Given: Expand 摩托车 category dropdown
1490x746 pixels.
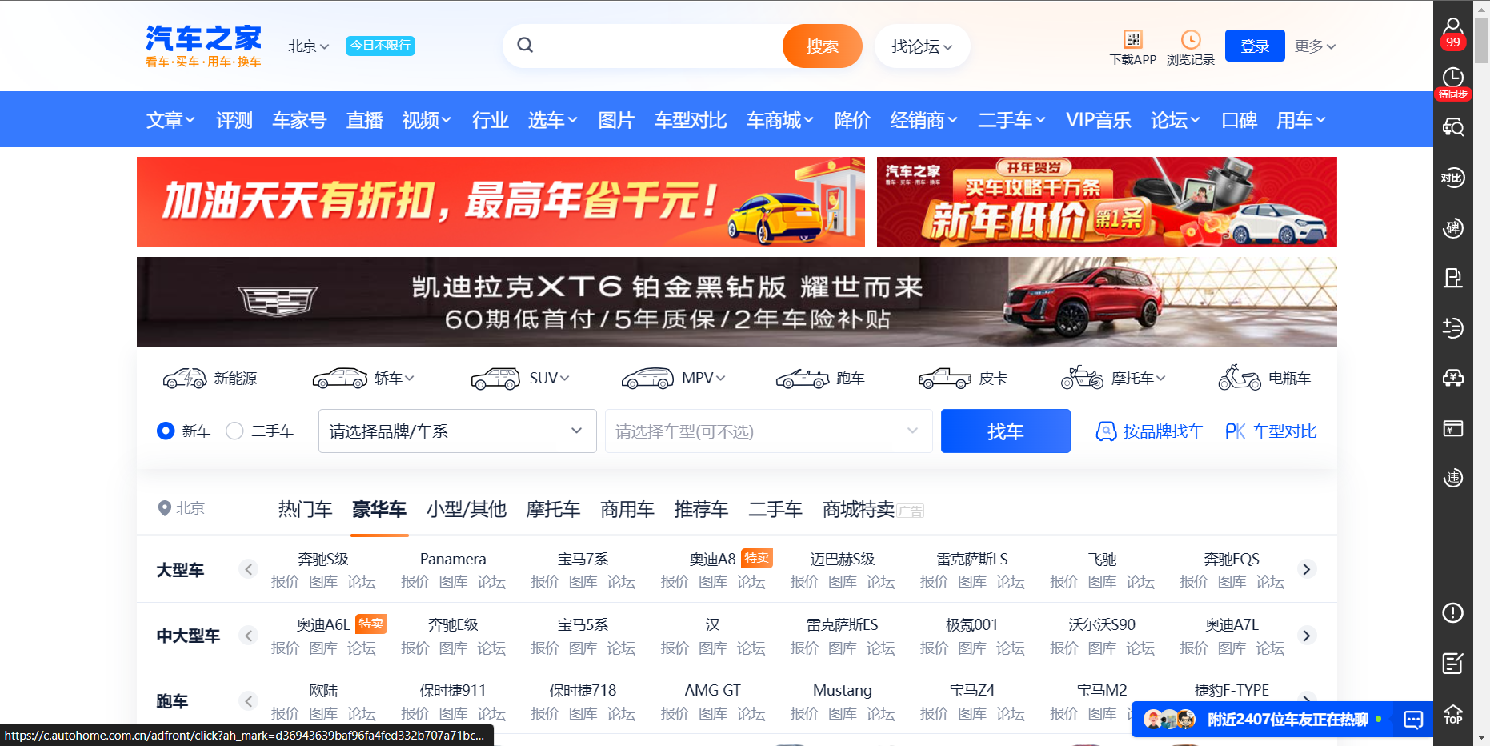Looking at the screenshot, I should point(1139,378).
